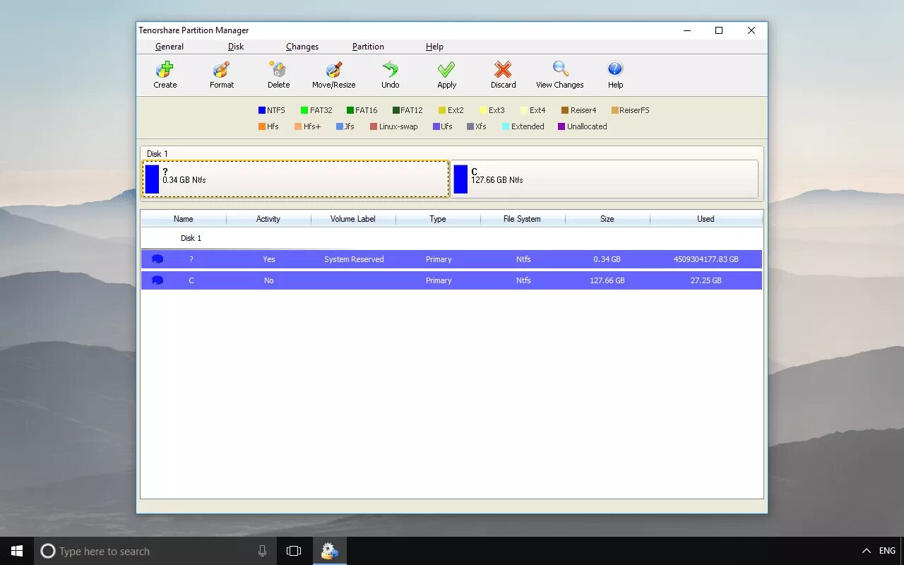The height and width of the screenshot is (565, 904).
Task: Click the Name column header
Action: point(184,219)
